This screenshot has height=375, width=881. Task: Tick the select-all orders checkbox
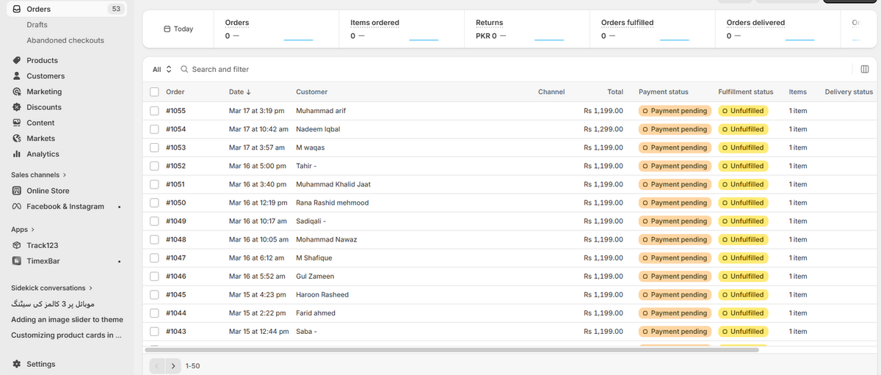click(x=154, y=92)
